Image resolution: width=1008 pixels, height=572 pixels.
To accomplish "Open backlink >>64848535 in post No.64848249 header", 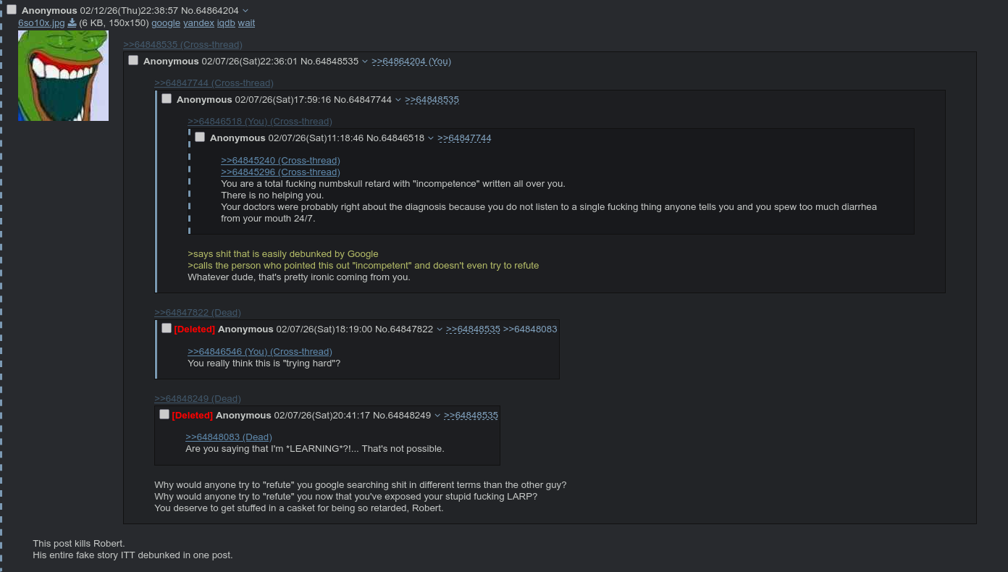I will click(471, 416).
